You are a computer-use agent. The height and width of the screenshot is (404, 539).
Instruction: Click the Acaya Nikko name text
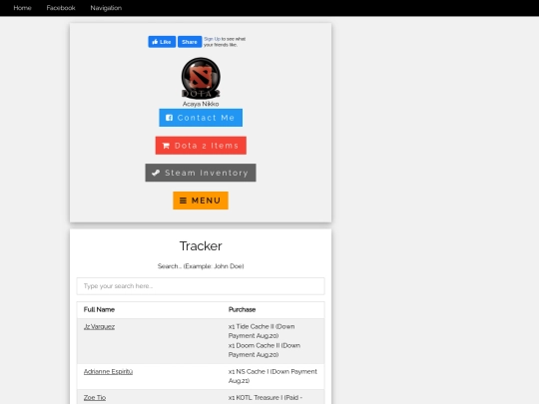201,104
